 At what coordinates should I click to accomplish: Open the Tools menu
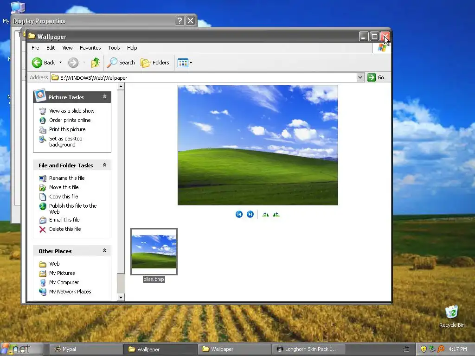pos(114,48)
